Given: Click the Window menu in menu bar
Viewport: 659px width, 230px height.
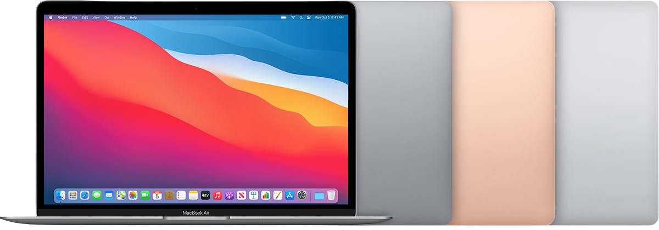Looking at the screenshot, I should tap(119, 18).
